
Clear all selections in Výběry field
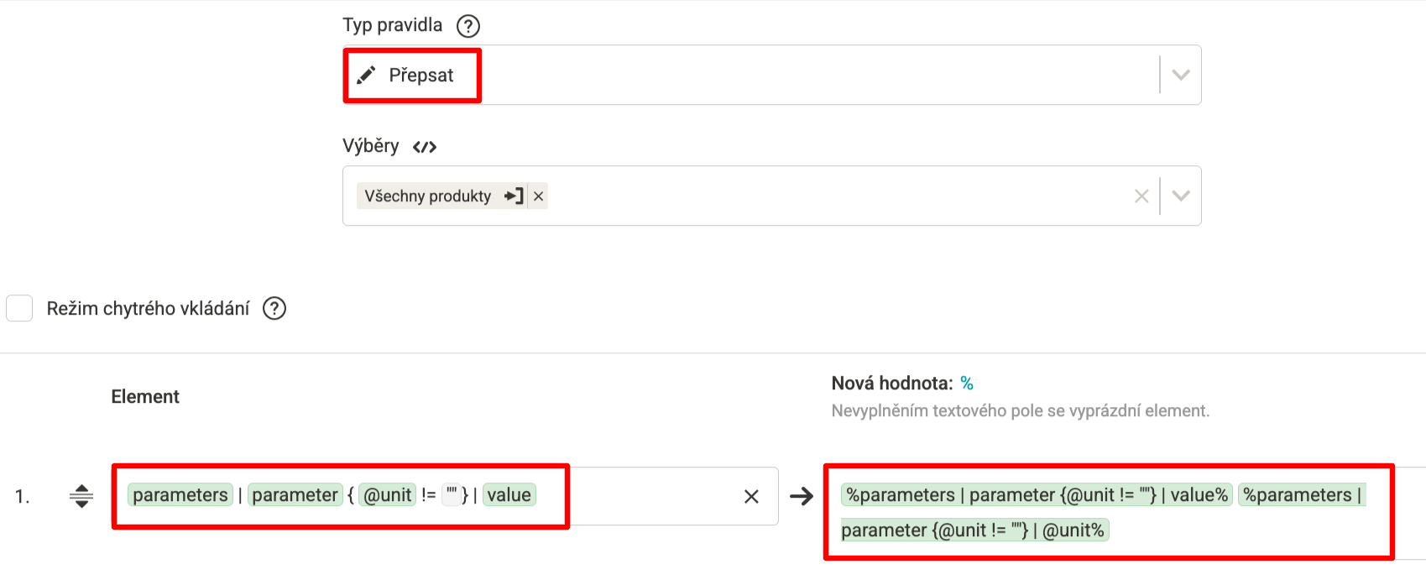[1141, 196]
